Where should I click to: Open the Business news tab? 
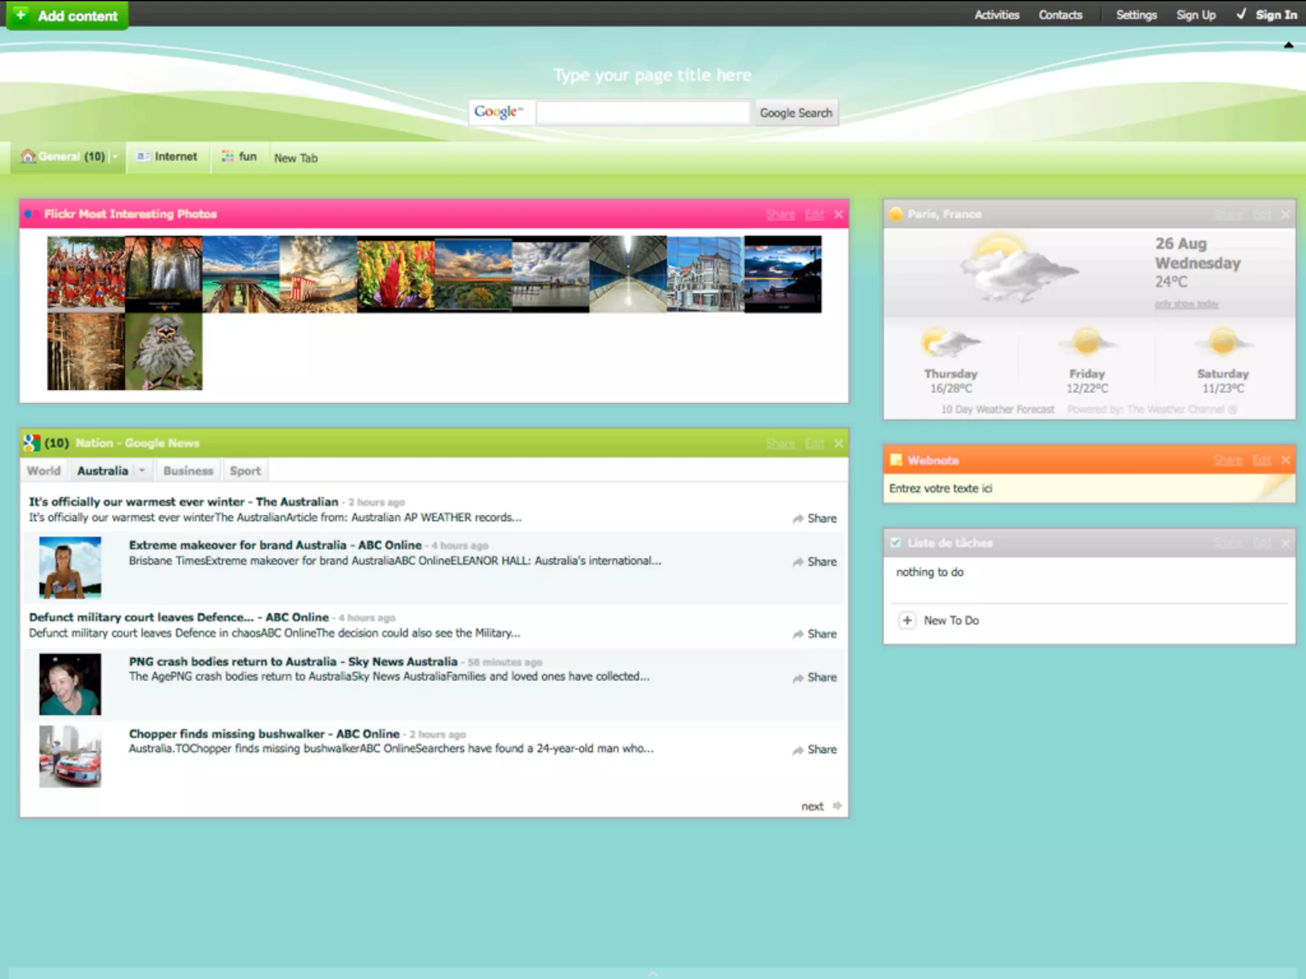click(x=188, y=470)
